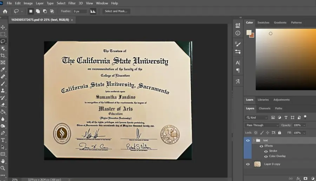Screen dimensions: 316x181
Task: Click the Select and Mask button
Action: (x=116, y=11)
